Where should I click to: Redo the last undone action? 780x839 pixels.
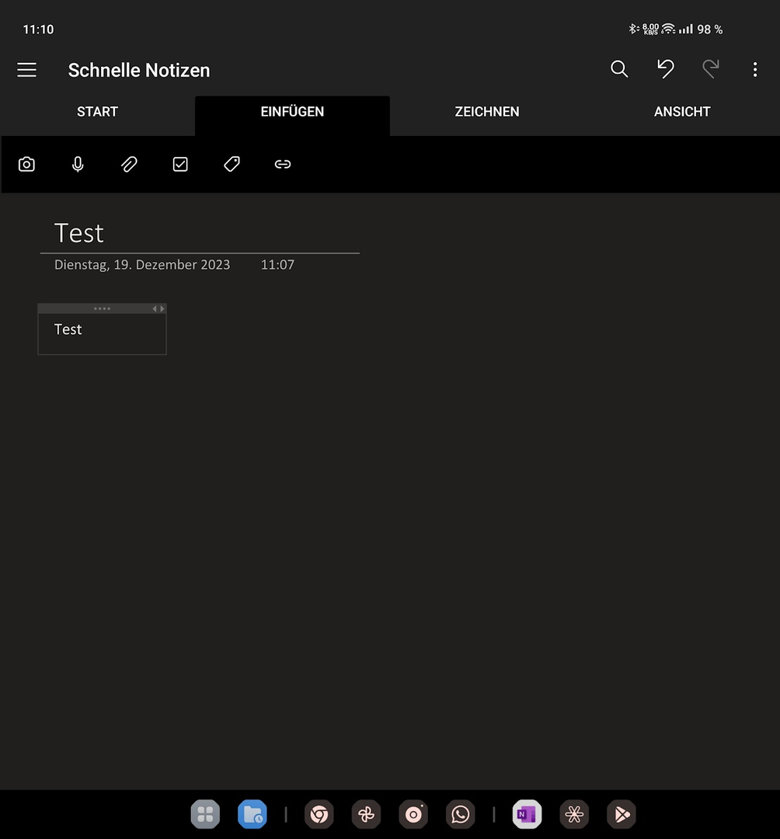710,69
